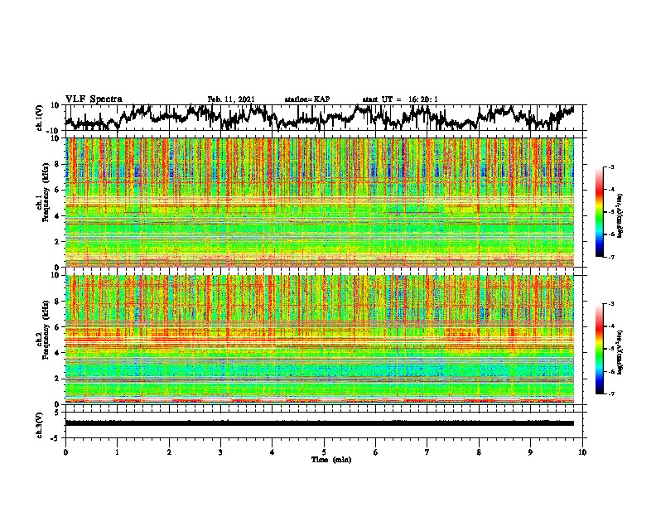Click tick label "0" on the Time axis

pyautogui.click(x=65, y=452)
